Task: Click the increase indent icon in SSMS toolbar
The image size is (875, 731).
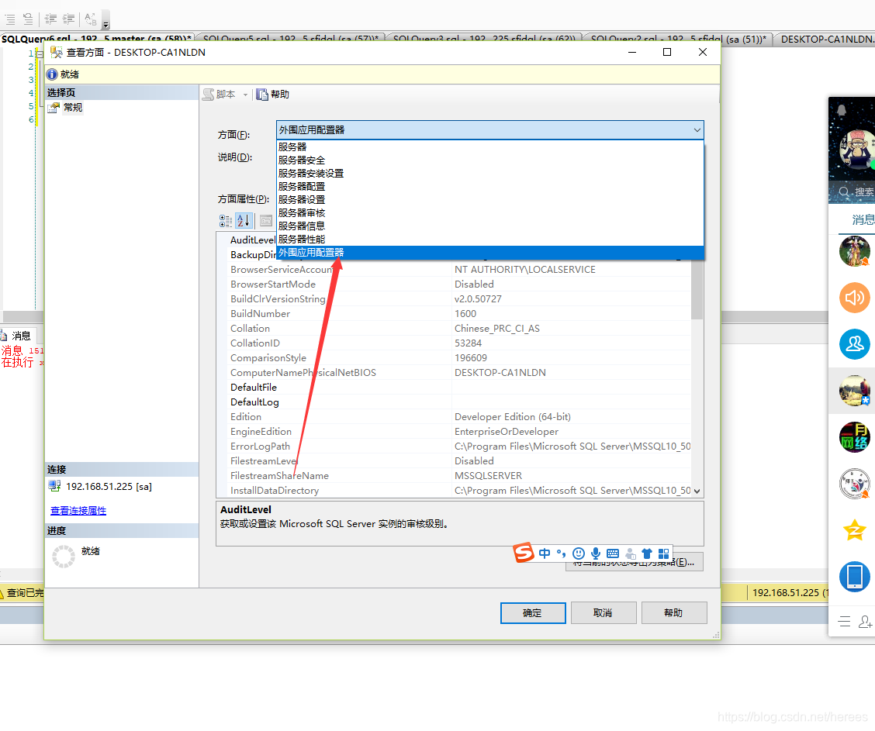Action: (x=68, y=19)
